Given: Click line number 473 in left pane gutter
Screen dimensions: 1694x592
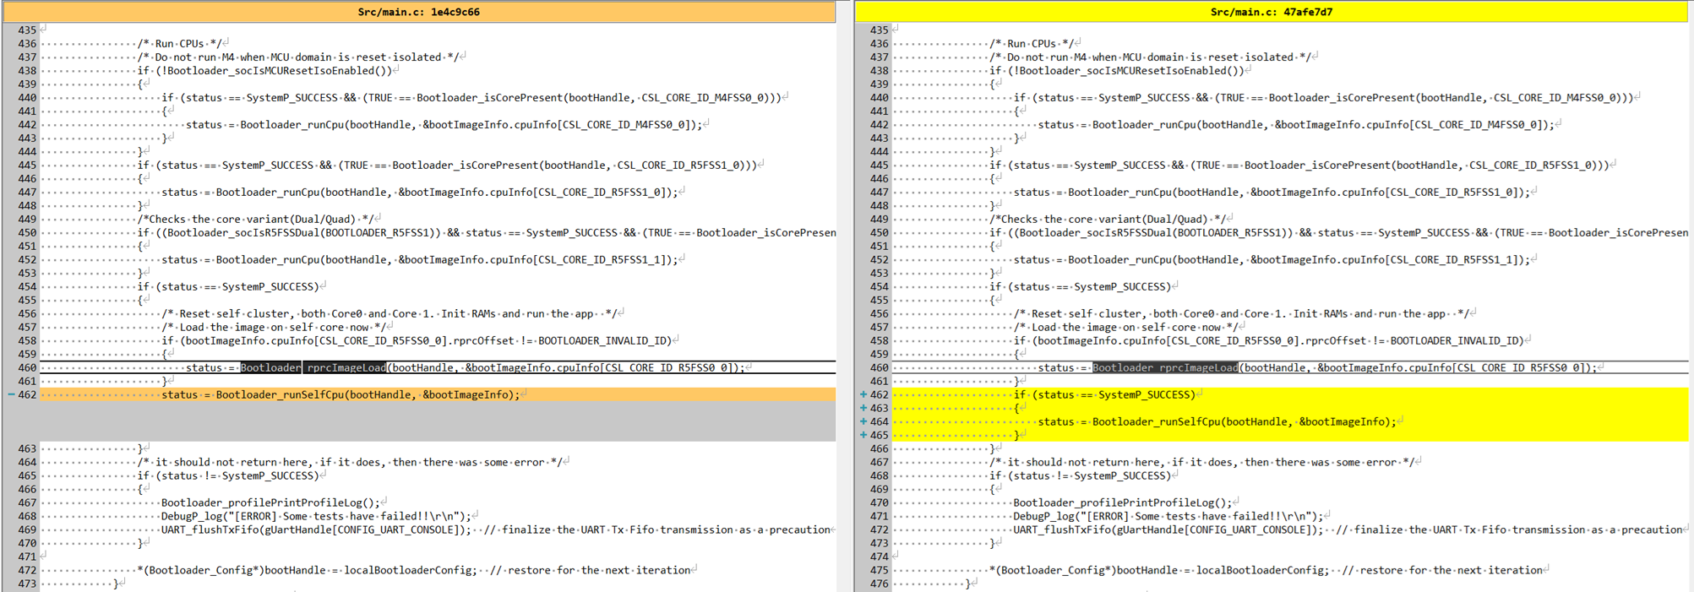Looking at the screenshot, I should pos(27,584).
